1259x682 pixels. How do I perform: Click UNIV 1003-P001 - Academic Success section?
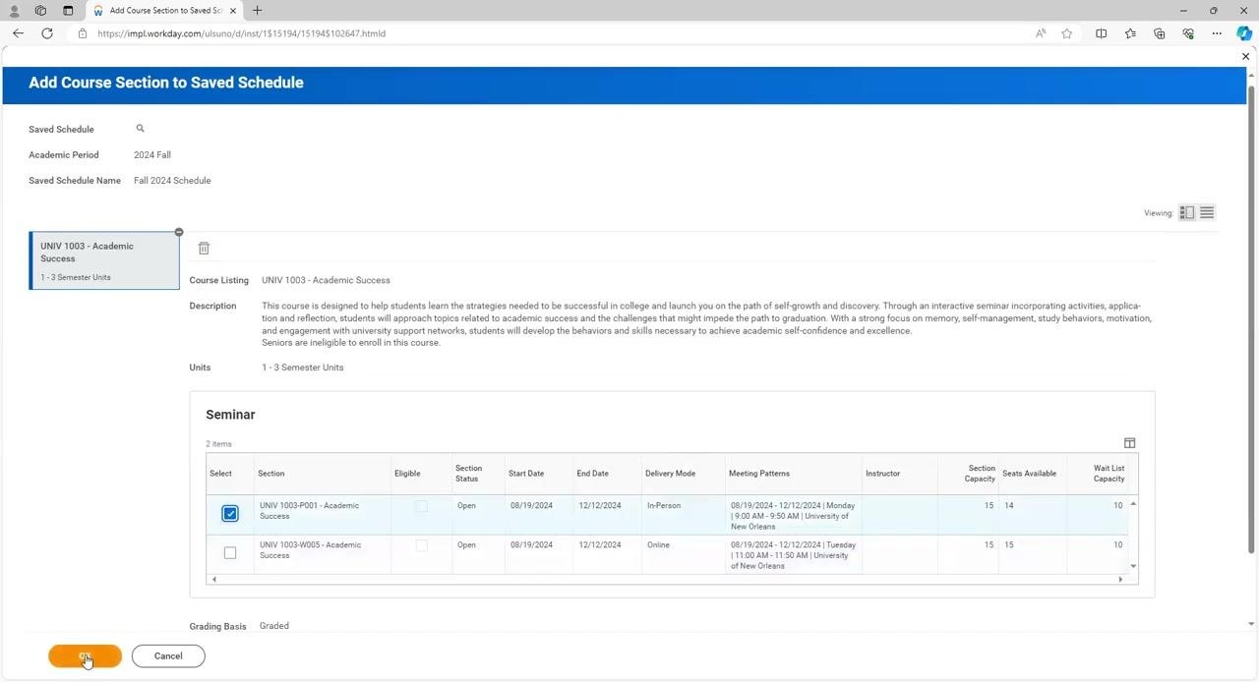pyautogui.click(x=309, y=511)
